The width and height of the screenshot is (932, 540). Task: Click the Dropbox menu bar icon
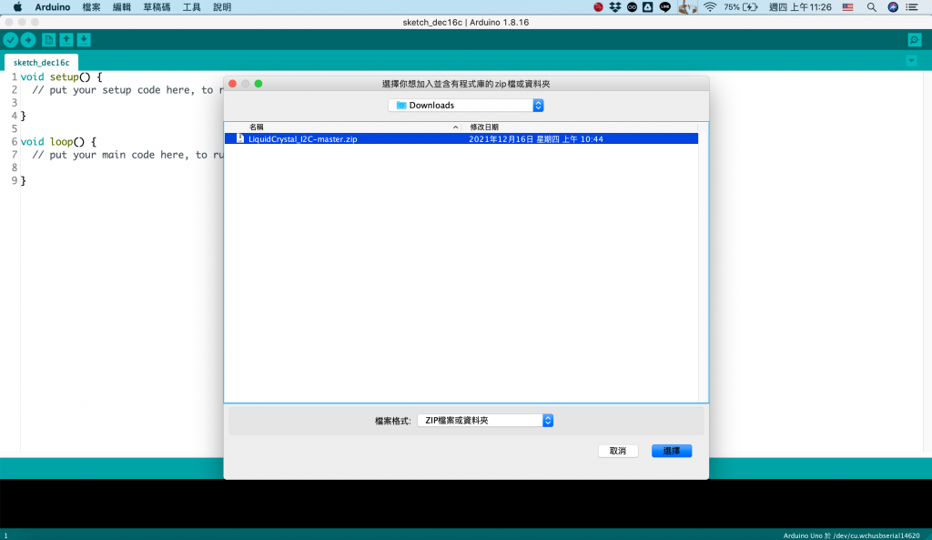click(615, 7)
